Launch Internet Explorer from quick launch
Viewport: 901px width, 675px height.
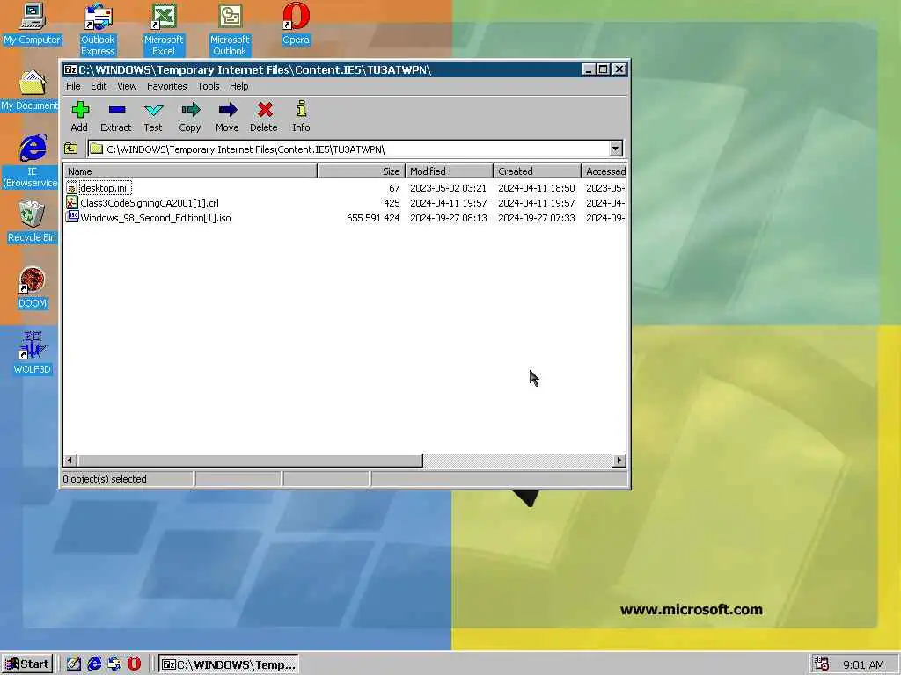click(94, 664)
